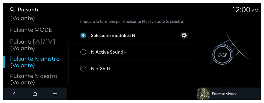Select the N Active Sound+ radio option
The image size is (264, 103).
click(83, 52)
